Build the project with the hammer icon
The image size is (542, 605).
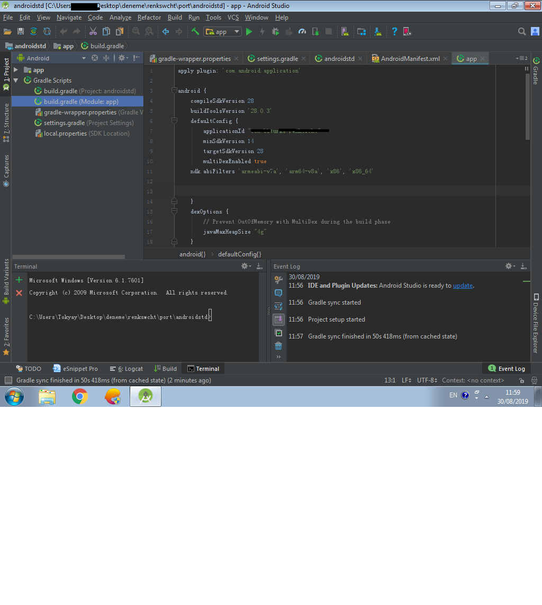coord(195,32)
